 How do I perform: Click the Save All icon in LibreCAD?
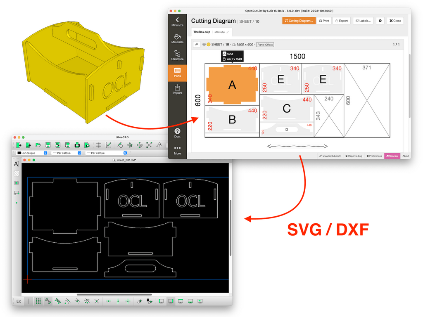coord(67,145)
